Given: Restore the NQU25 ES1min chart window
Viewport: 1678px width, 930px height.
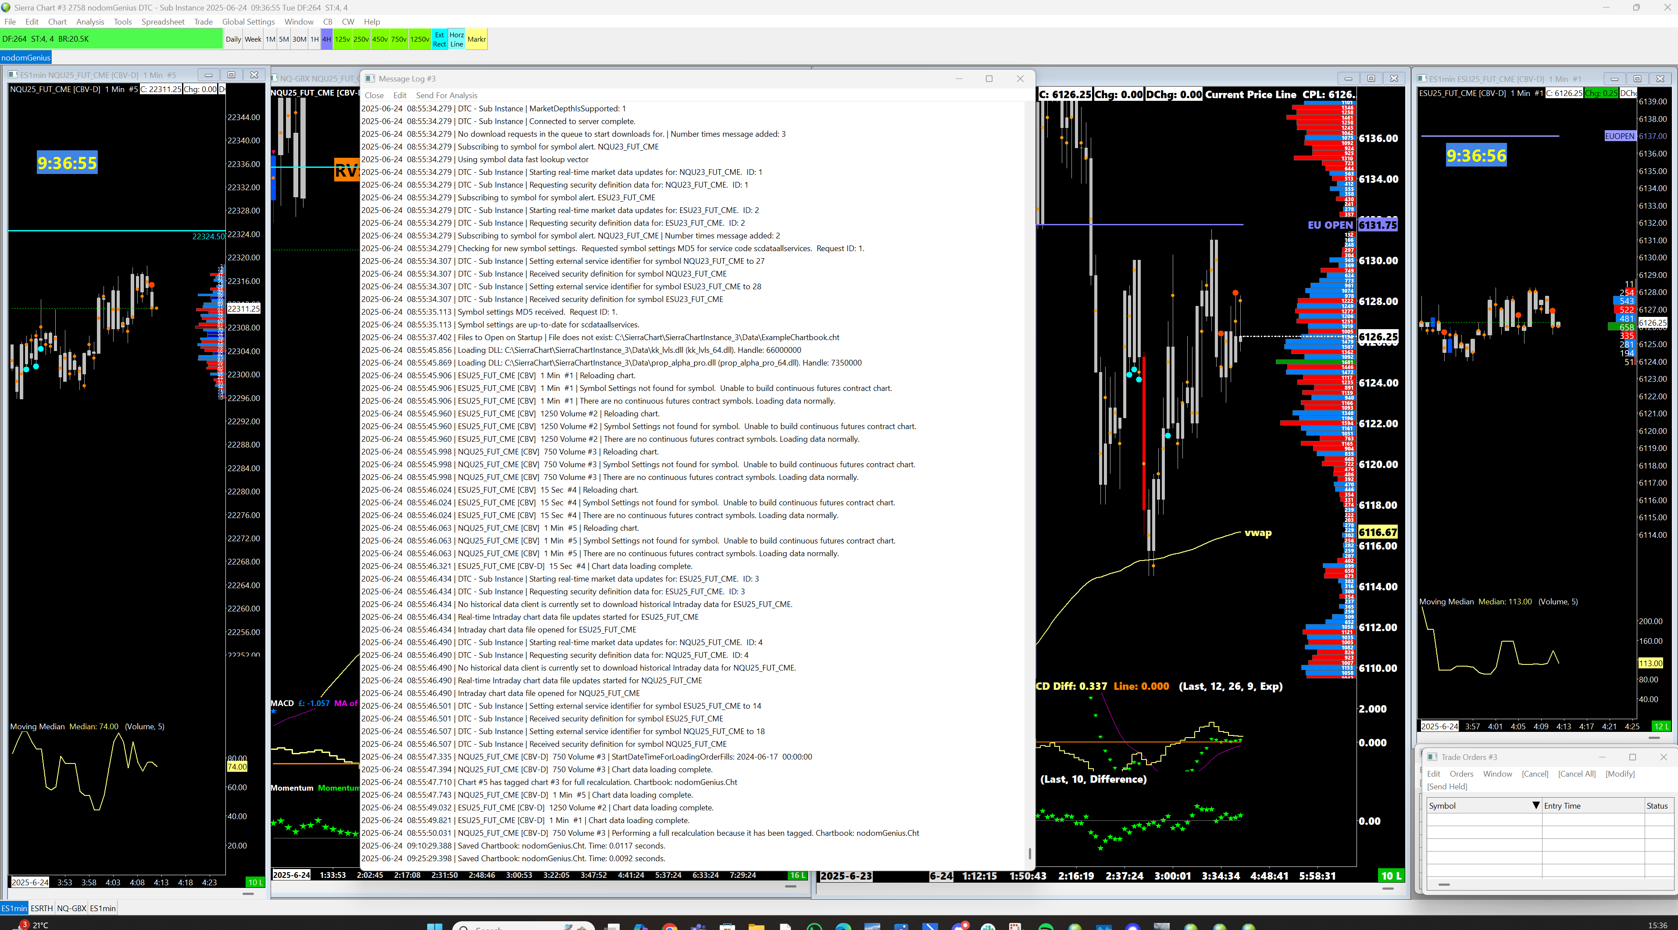Looking at the screenshot, I should 231,75.
